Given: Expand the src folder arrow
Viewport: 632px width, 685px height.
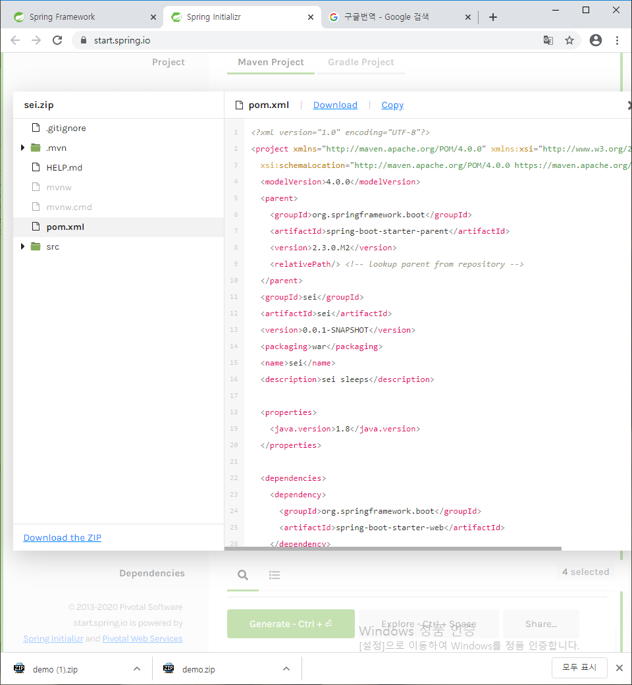Looking at the screenshot, I should [22, 246].
